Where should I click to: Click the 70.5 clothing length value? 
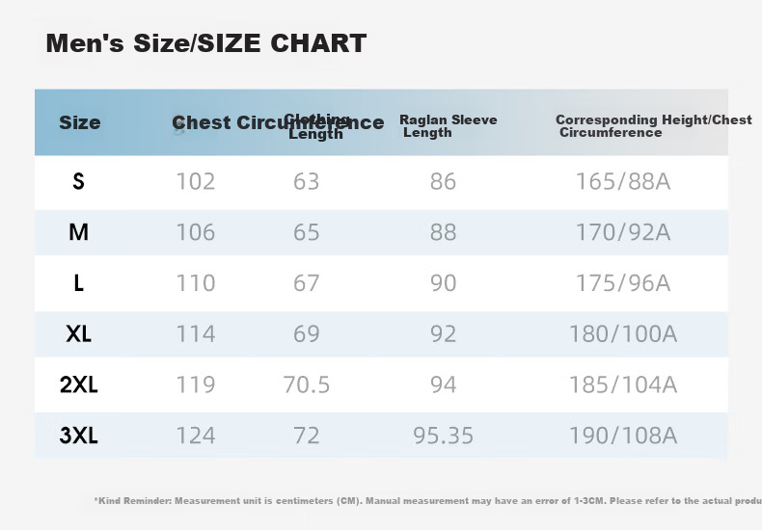click(306, 384)
